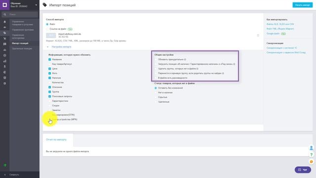Click the purple Prom logo icon

pos(4,5)
